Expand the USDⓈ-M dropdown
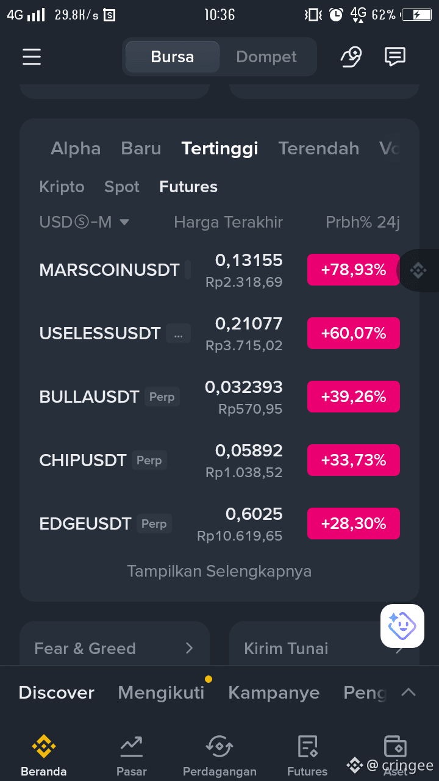 click(x=84, y=222)
